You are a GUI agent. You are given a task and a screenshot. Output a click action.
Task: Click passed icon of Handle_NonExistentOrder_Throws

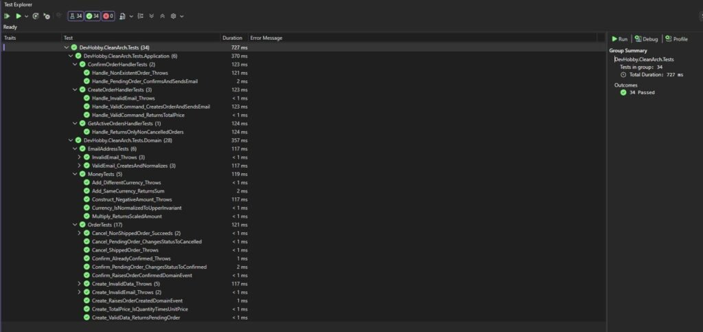click(87, 73)
